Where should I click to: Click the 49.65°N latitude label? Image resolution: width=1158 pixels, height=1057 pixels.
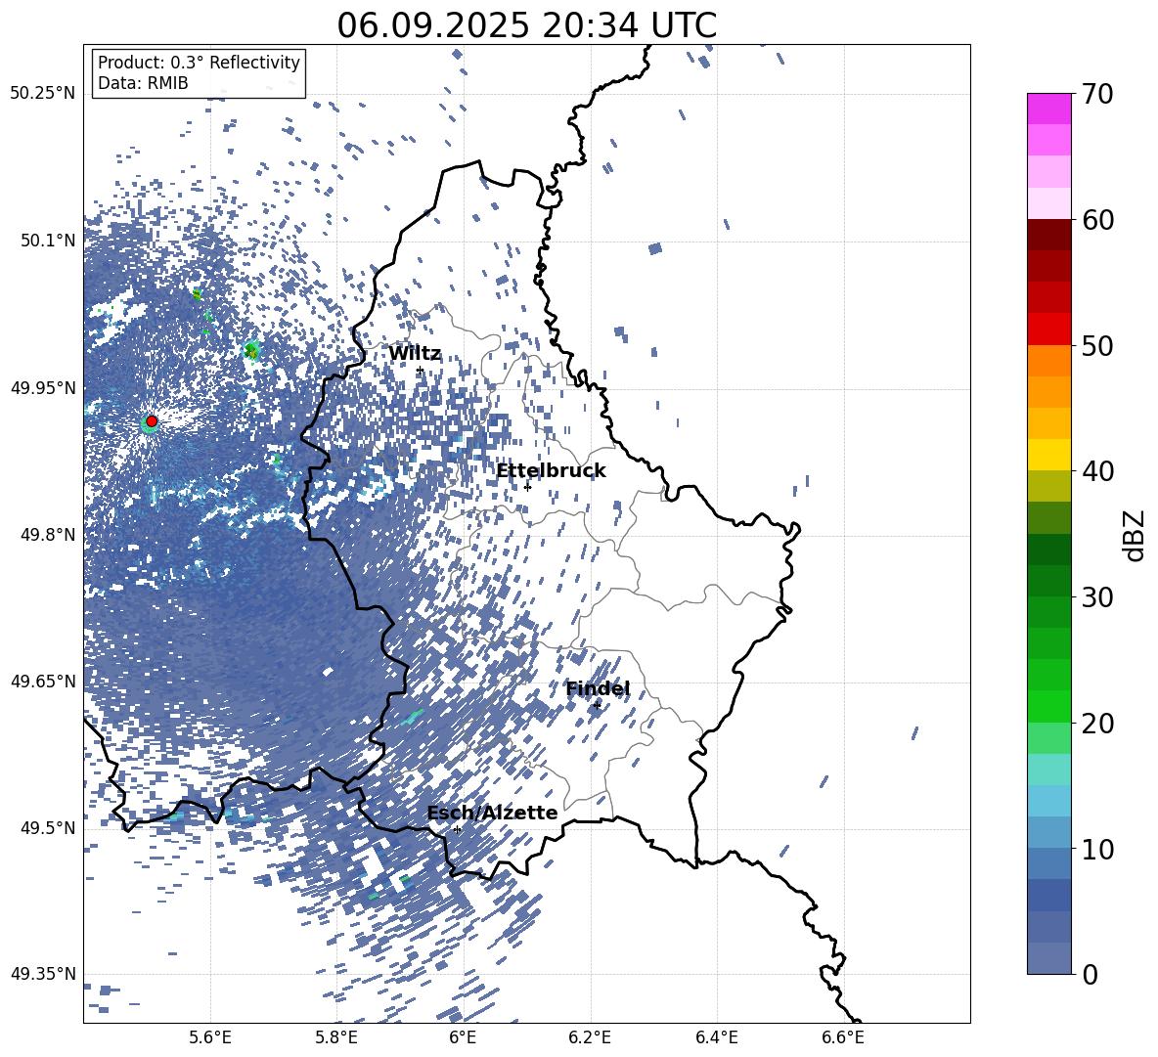[x=43, y=681]
